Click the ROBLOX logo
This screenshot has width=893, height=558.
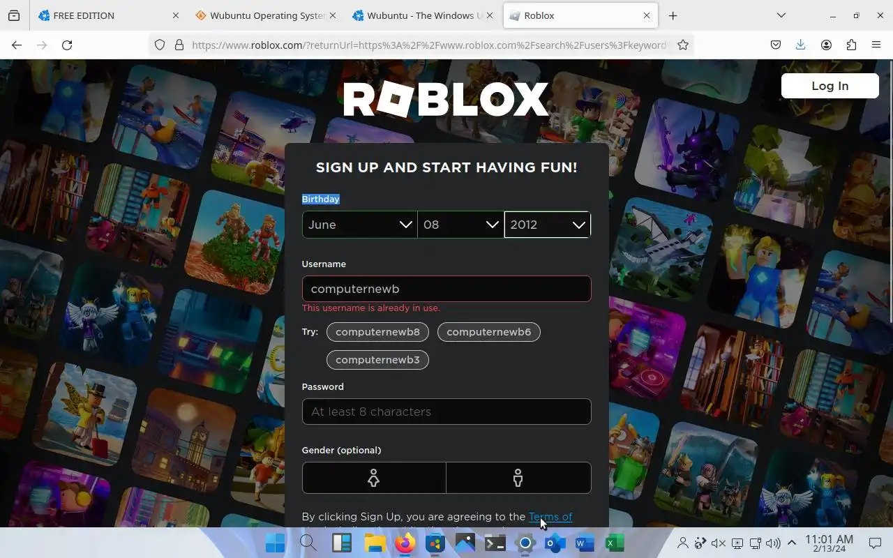click(446, 99)
